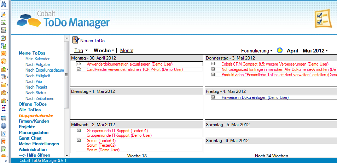Open the clipboard to-do sidebar icon
The width and height of the screenshot is (337, 163).
[x=4, y=38]
